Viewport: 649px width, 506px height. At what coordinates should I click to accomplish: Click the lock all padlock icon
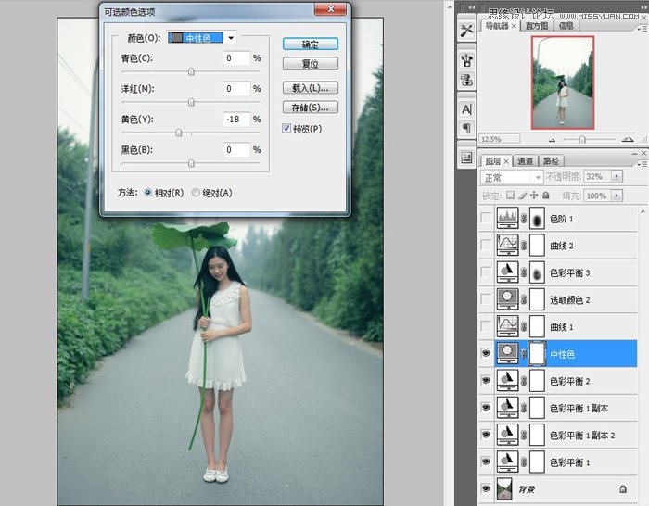coord(546,196)
